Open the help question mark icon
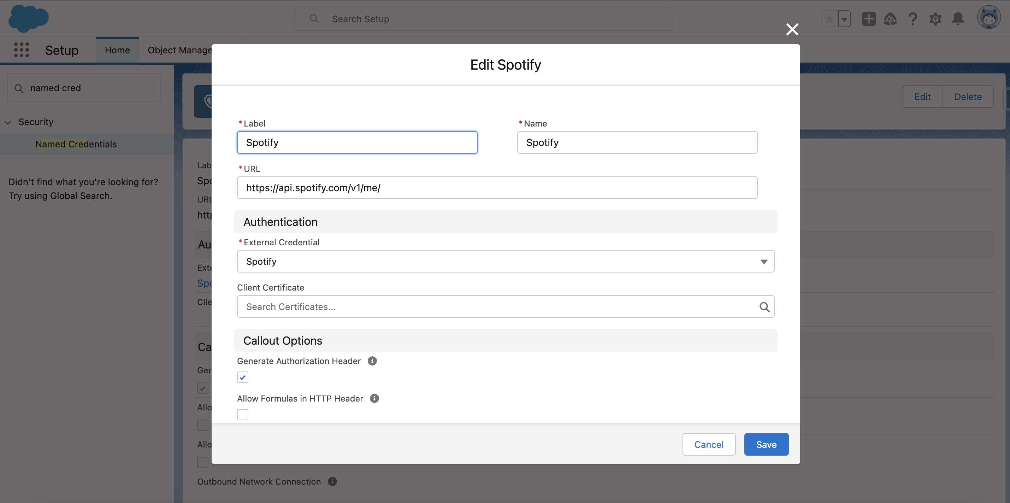 click(913, 19)
